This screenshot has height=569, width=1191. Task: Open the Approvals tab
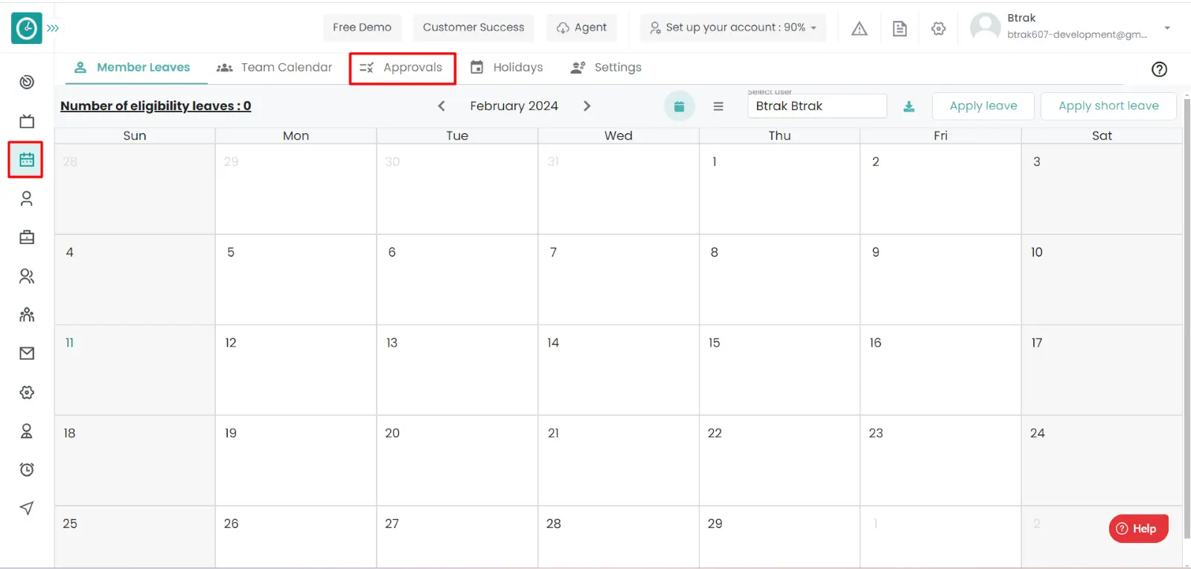point(402,68)
